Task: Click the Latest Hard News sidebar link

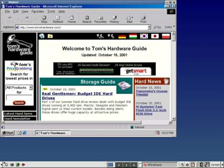Action: (x=20, y=114)
